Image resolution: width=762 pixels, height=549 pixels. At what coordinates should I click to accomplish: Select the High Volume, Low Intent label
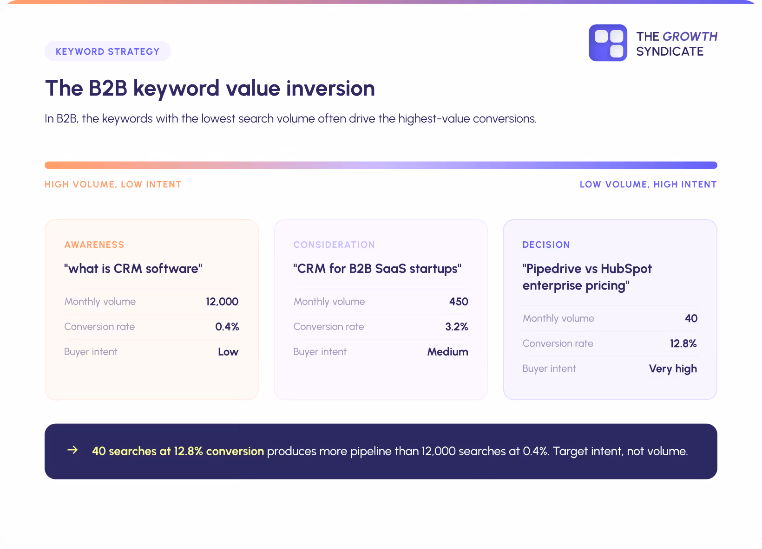point(113,184)
